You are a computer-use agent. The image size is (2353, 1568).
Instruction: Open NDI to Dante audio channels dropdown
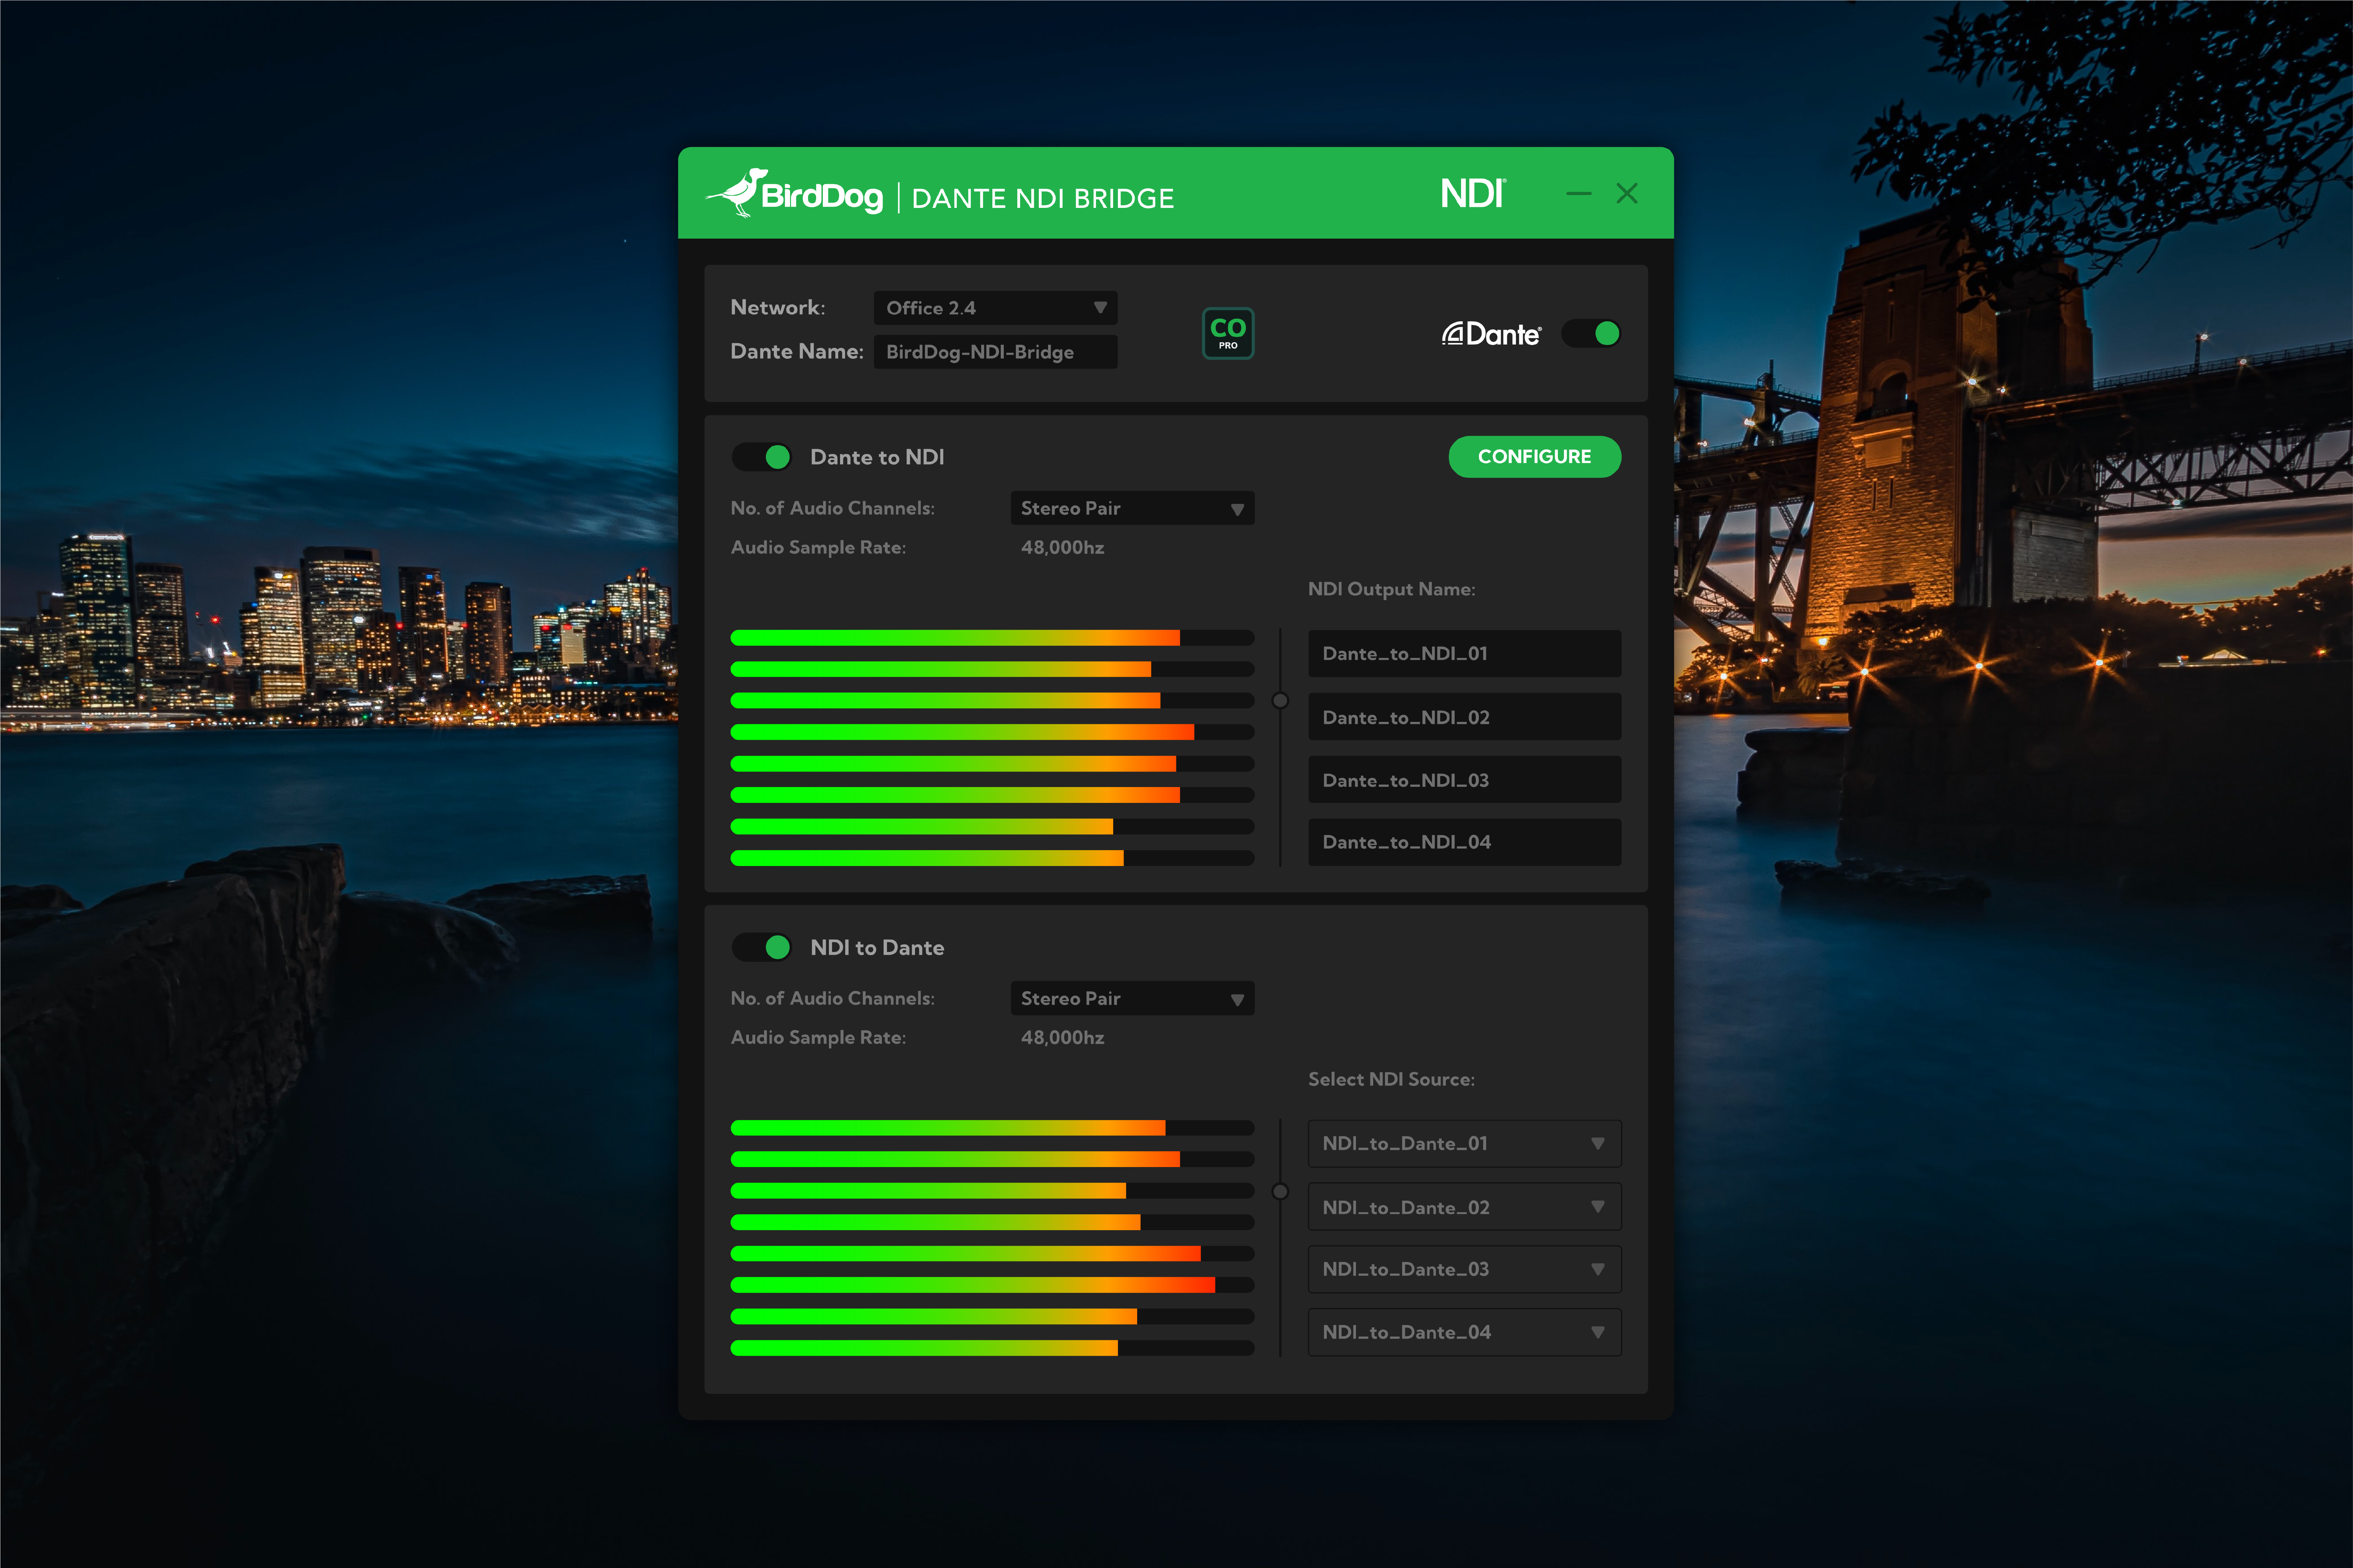coord(1132,998)
